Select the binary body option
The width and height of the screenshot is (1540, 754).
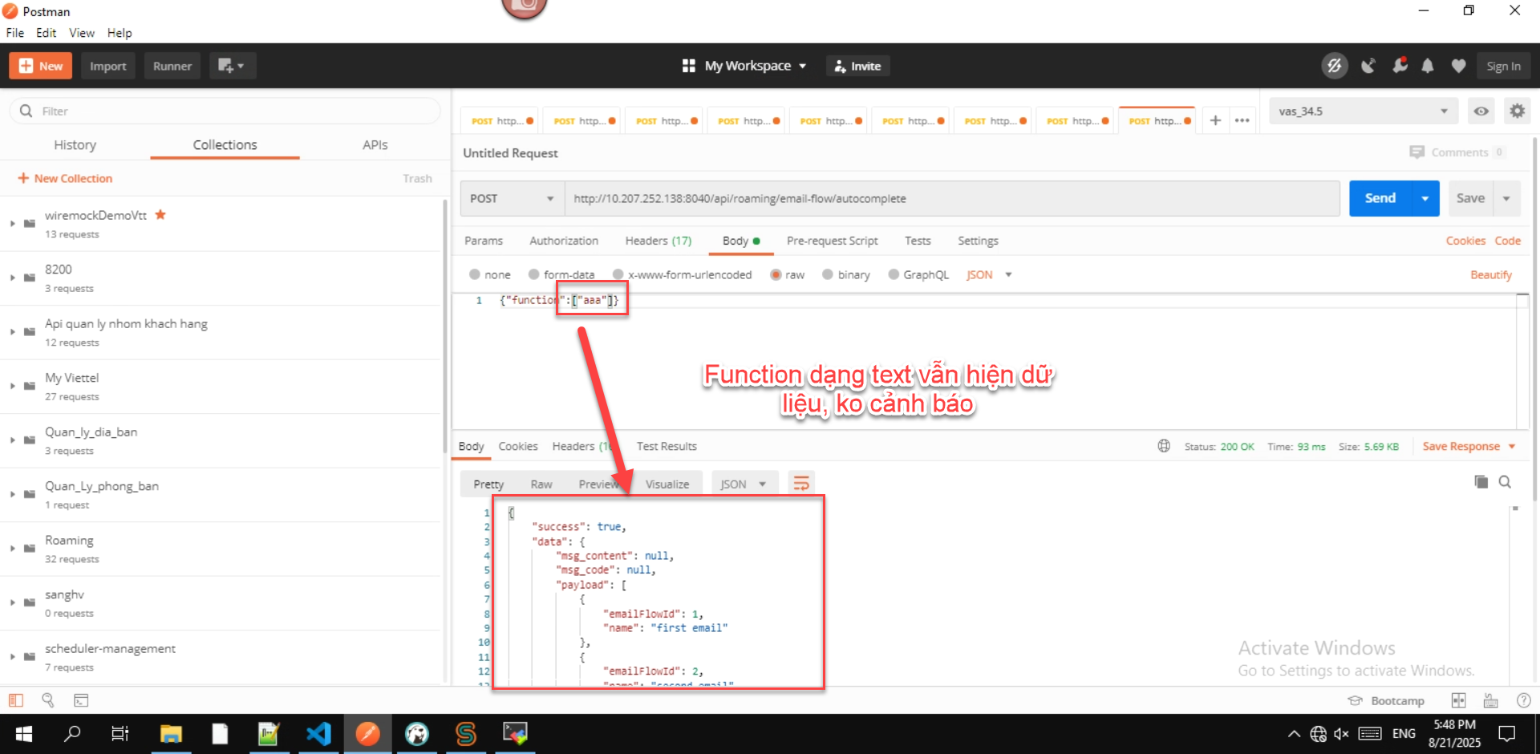(828, 274)
